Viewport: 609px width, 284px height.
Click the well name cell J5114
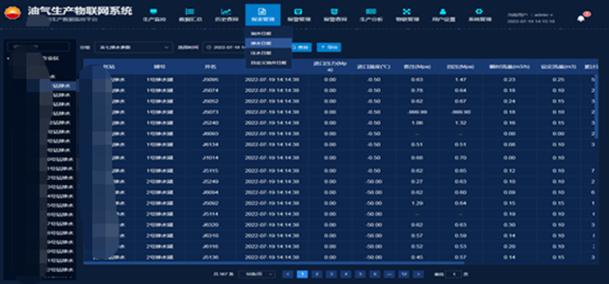210,214
